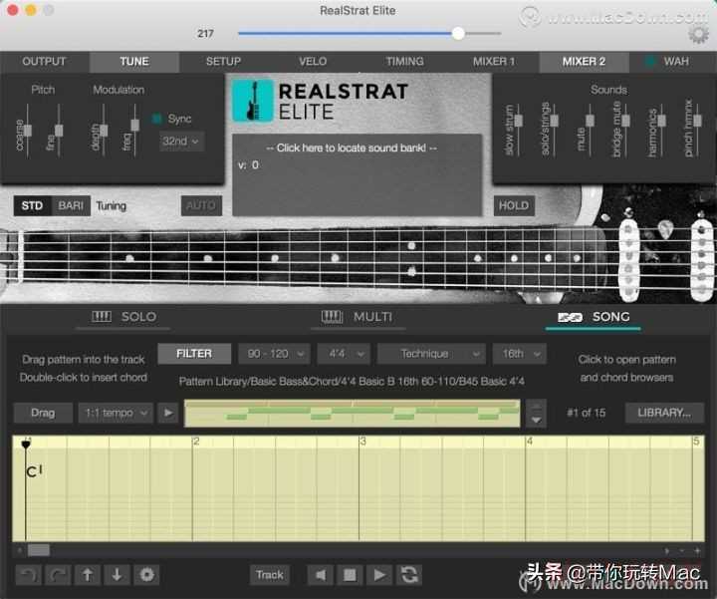The width and height of the screenshot is (717, 599).
Task: Expand the 90 - 120 tempo filter dropdown
Action: (x=273, y=354)
